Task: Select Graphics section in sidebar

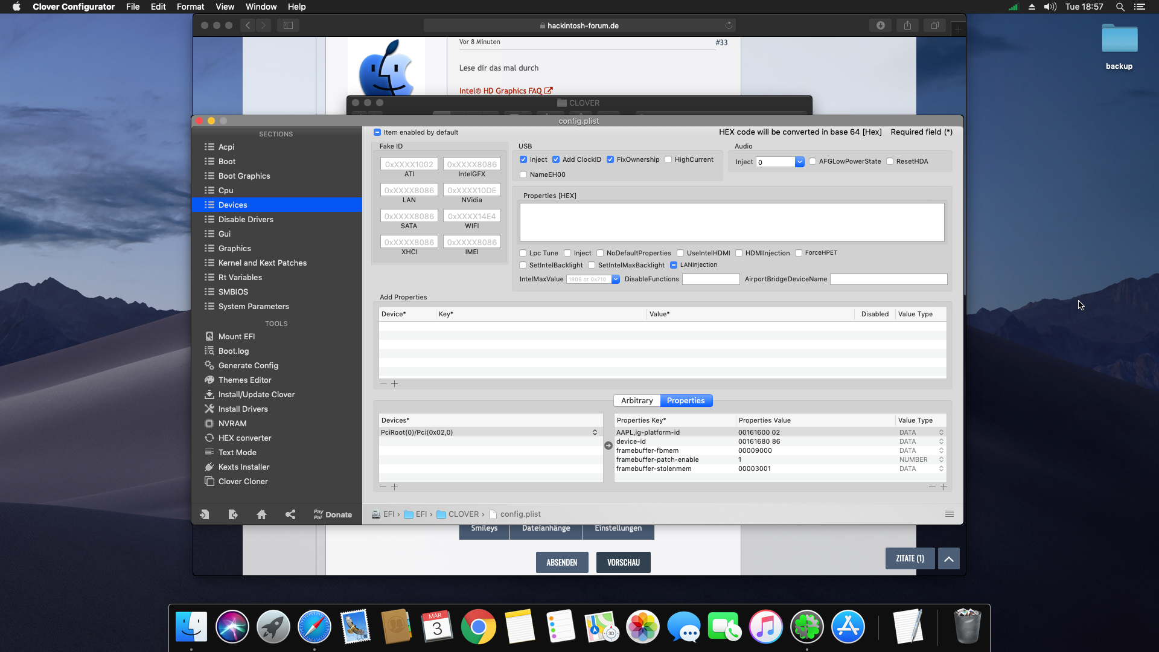Action: click(x=277, y=248)
